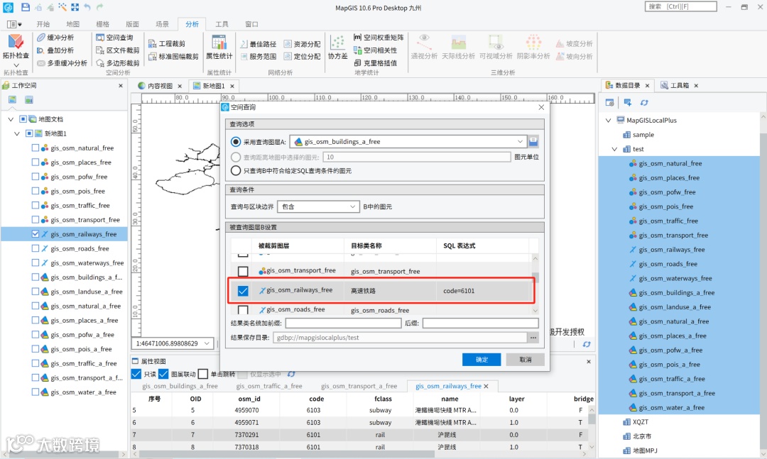The width and height of the screenshot is (767, 459).
Task: Click the undo arrow in title bar
Action: pyautogui.click(x=87, y=7)
